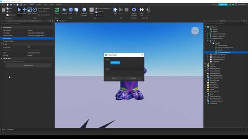The width and height of the screenshot is (248, 139).
Task: Switch to the PLUGINS ribbon tab
Action: point(59,5)
